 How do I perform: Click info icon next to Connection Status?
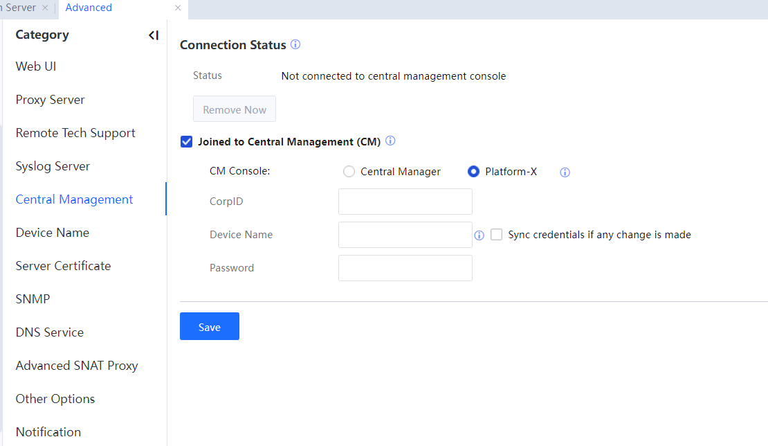coord(295,45)
